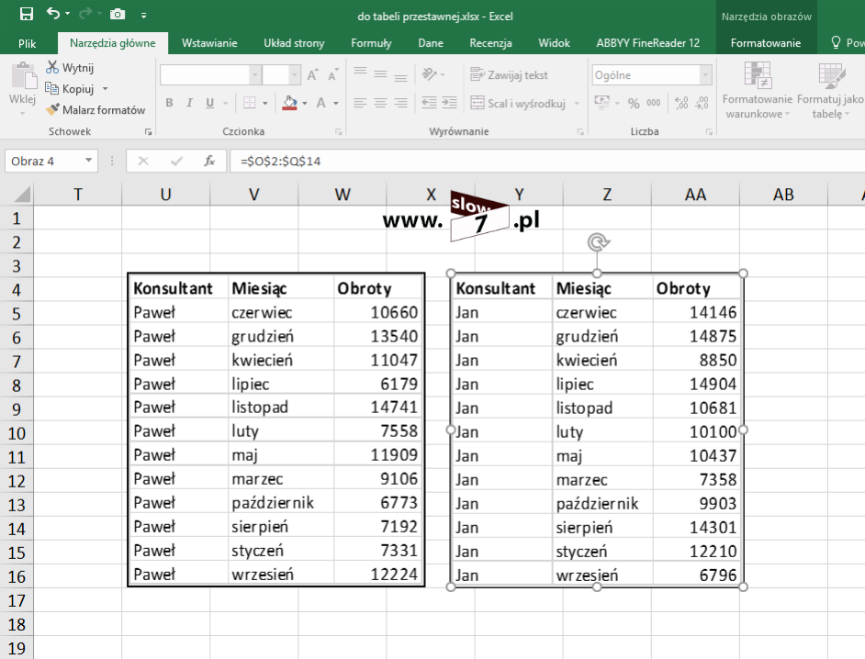Confirm formula entry with checkmark icon

click(176, 161)
